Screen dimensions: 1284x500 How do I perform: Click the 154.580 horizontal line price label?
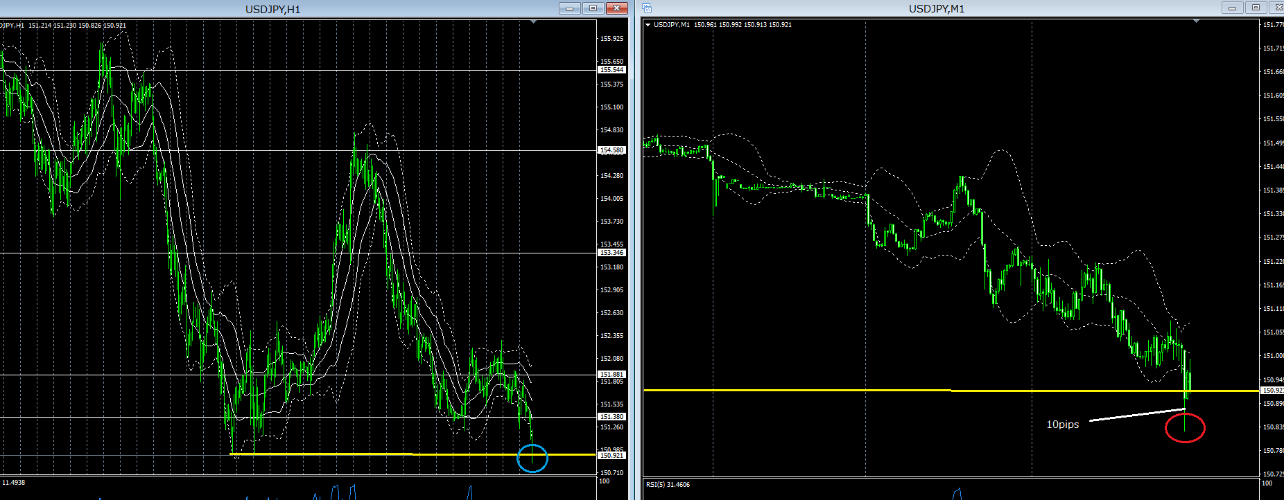point(611,150)
